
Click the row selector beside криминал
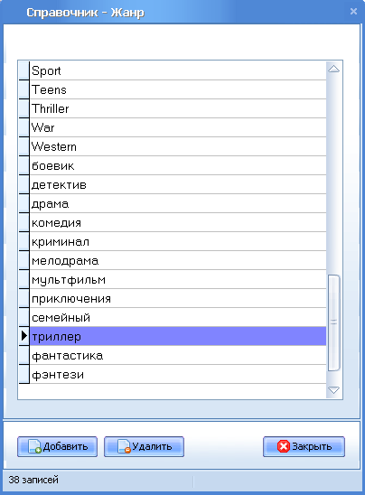(24, 241)
